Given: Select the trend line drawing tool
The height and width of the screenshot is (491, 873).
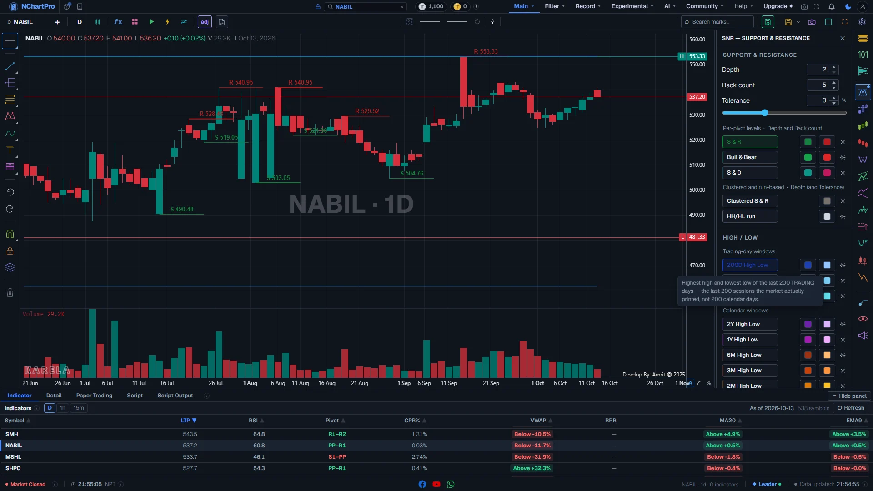Looking at the screenshot, I should point(10,66).
